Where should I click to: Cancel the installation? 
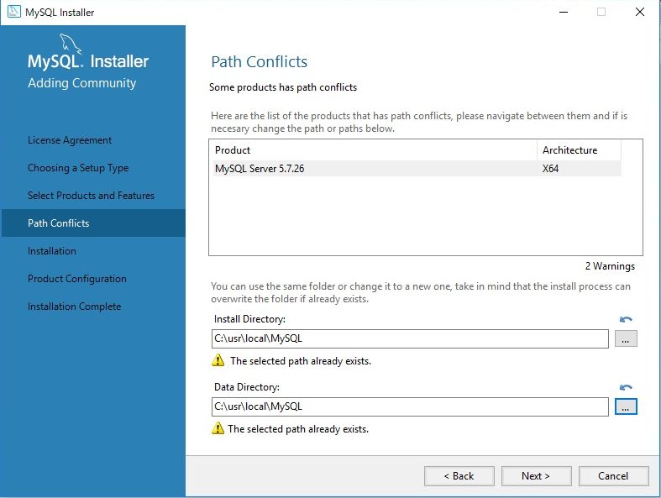pos(613,476)
